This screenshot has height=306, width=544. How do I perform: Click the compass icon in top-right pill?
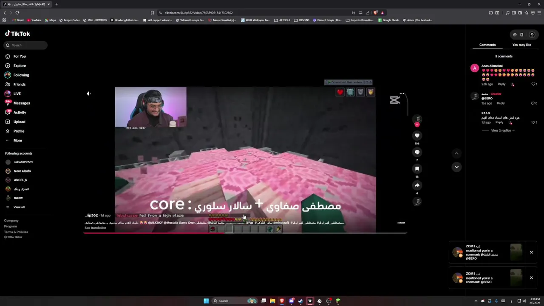tap(515, 35)
